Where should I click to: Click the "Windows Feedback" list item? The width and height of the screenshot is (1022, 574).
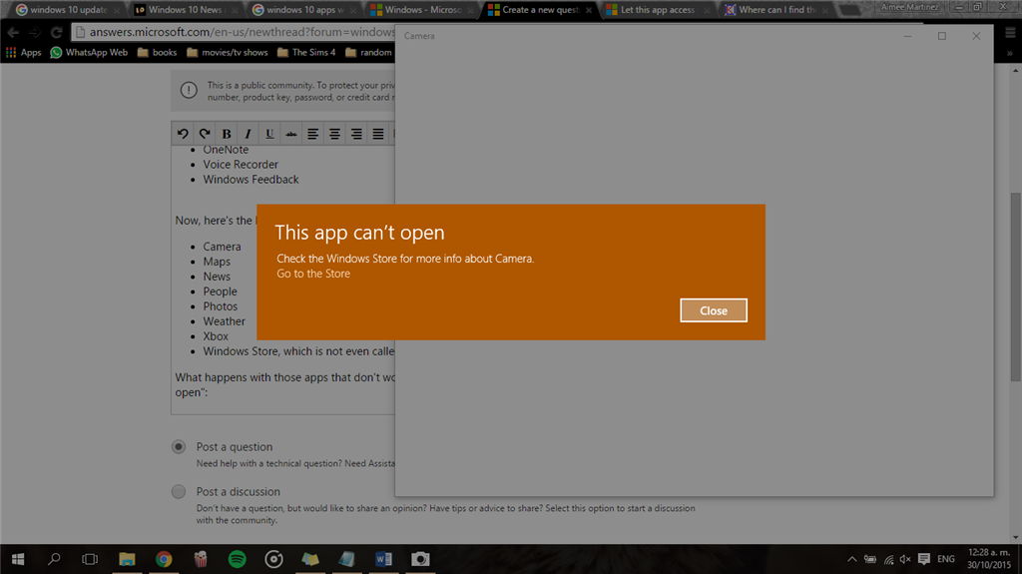[251, 180]
